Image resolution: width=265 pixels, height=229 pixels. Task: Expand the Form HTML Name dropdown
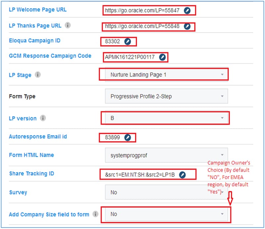[166, 155]
